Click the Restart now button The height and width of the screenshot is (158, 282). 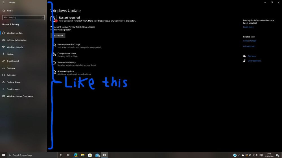tap(58, 35)
